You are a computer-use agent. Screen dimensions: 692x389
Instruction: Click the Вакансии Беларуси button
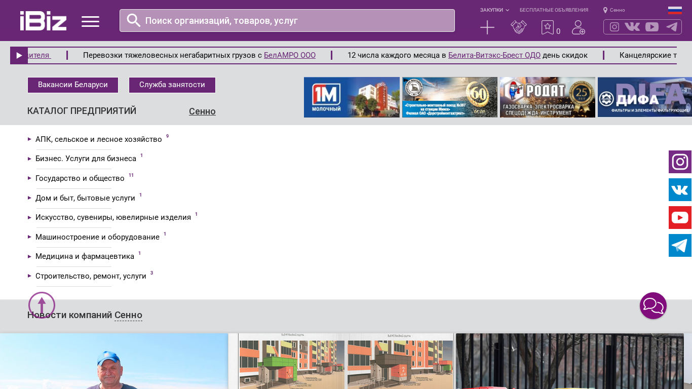[73, 85]
